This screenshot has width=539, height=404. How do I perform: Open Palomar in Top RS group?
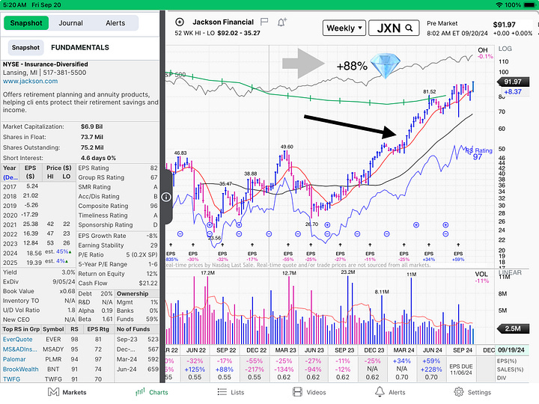tap(14, 359)
